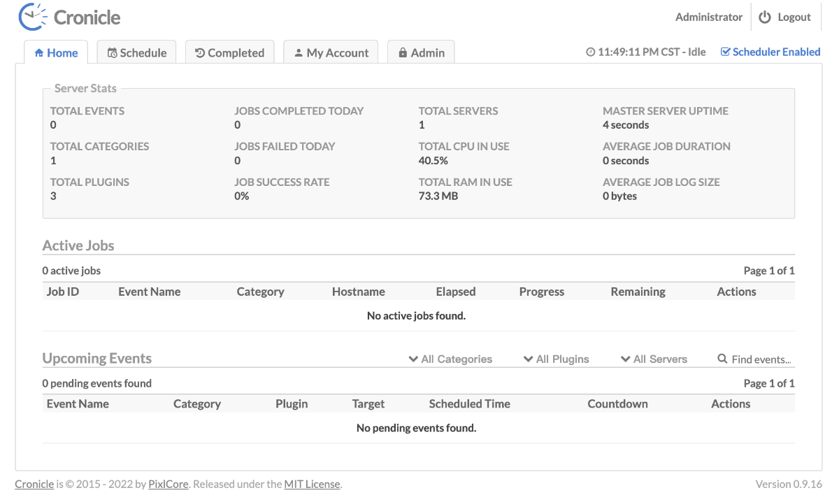Click the house icon in Home tab
The height and width of the screenshot is (502, 839).
pyautogui.click(x=39, y=53)
